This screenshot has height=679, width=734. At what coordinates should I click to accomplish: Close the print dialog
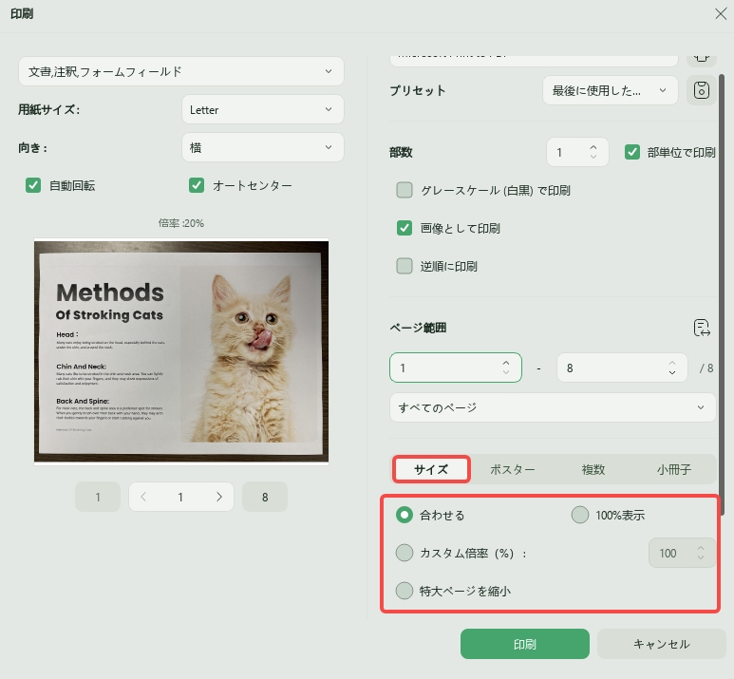click(721, 13)
